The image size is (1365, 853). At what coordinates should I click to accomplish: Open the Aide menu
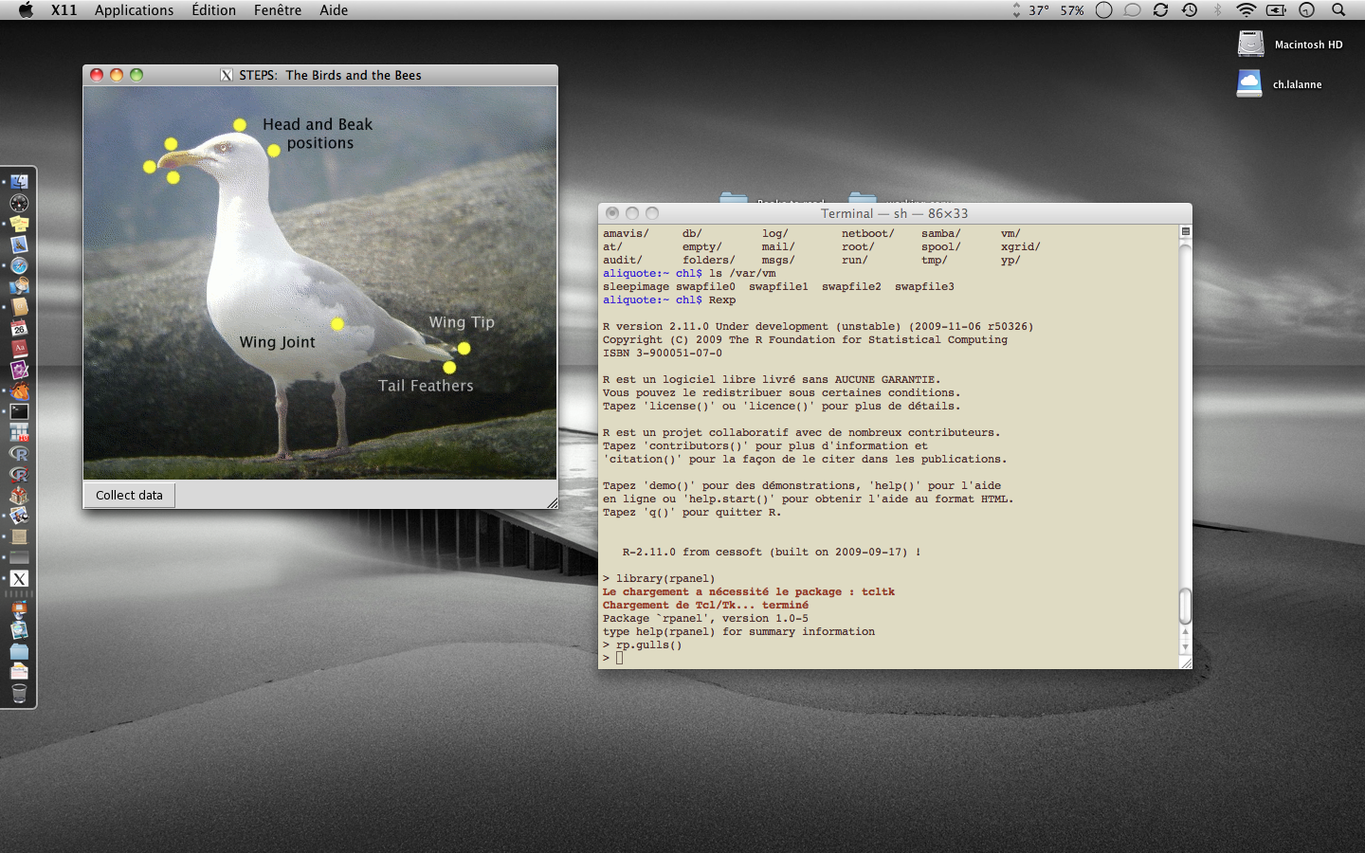334,10
